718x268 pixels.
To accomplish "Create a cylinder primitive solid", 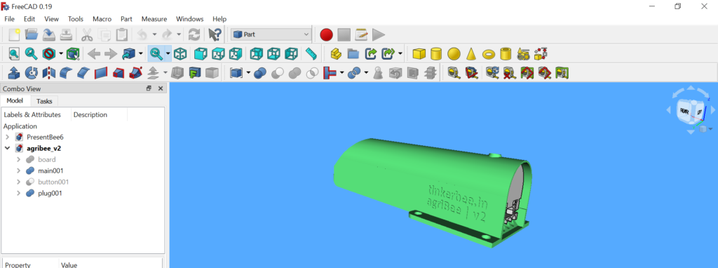I will [436, 54].
